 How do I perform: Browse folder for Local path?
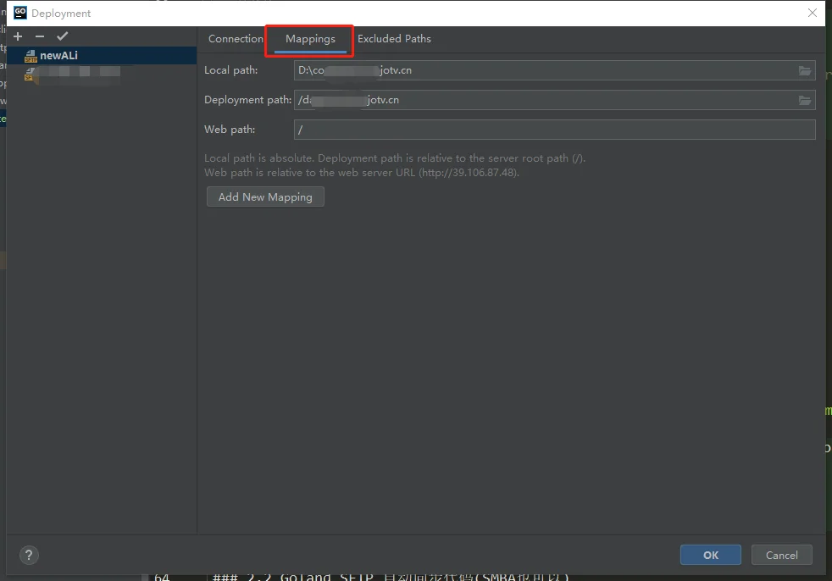pos(804,70)
